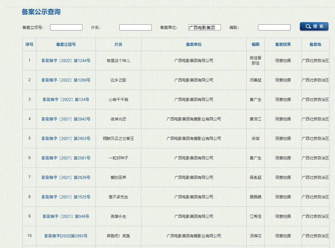Click the 备案立项号 column header
The width and height of the screenshot is (335, 248).
click(x=66, y=44)
